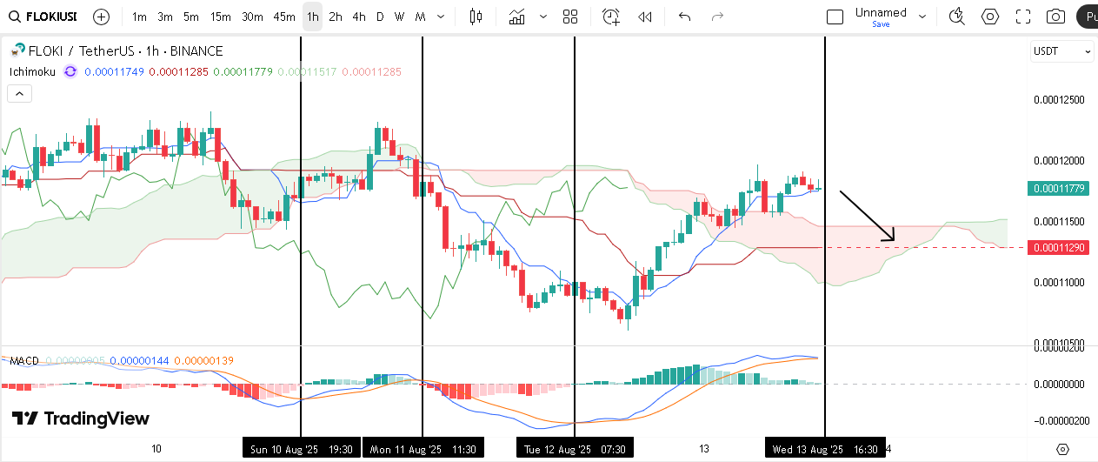Click Mon 11 Aug '25 11:30 time marker

click(423, 449)
